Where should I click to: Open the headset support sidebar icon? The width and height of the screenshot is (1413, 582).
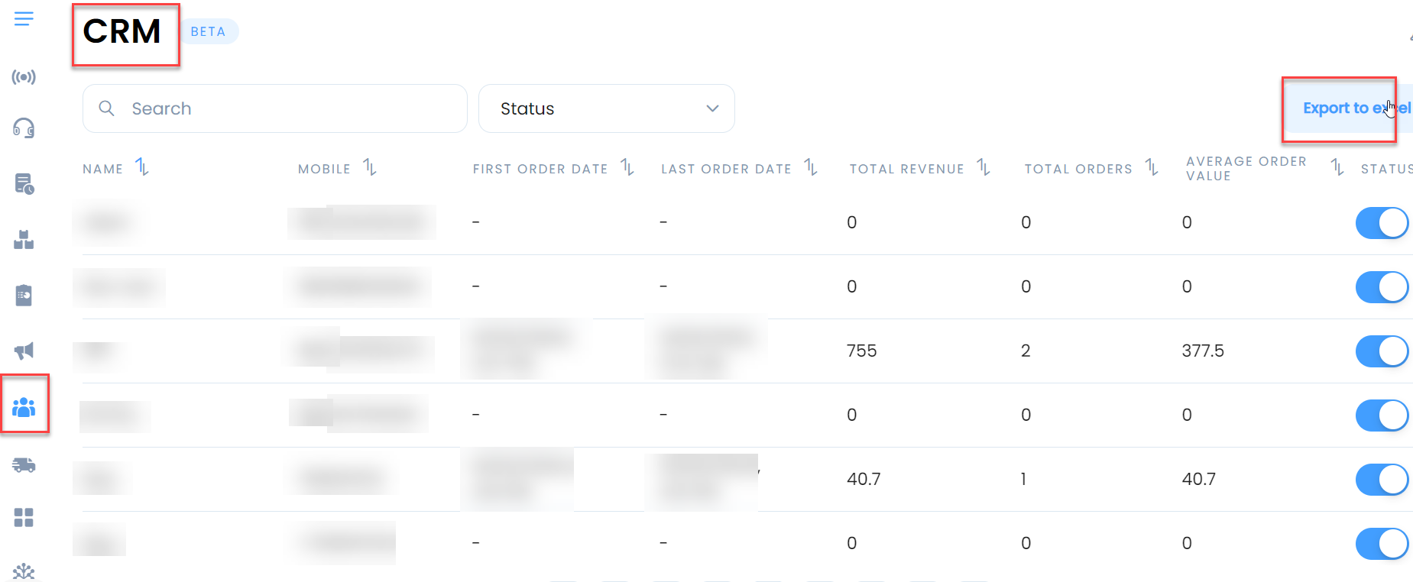tap(24, 128)
